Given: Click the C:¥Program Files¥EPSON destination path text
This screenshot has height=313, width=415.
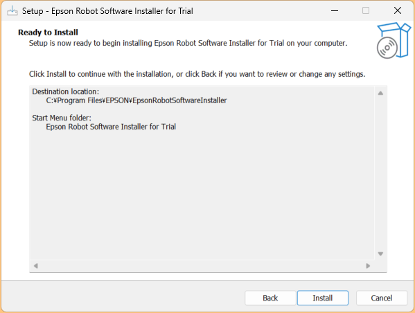Looking at the screenshot, I should 136,100.
